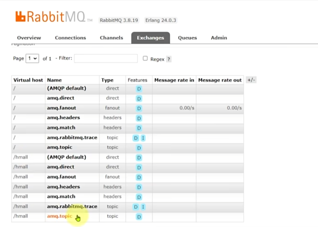Open amq.rabbitmq.trace exchange in /hmall vhost
This screenshot has height=227, width=318.
(x=72, y=206)
